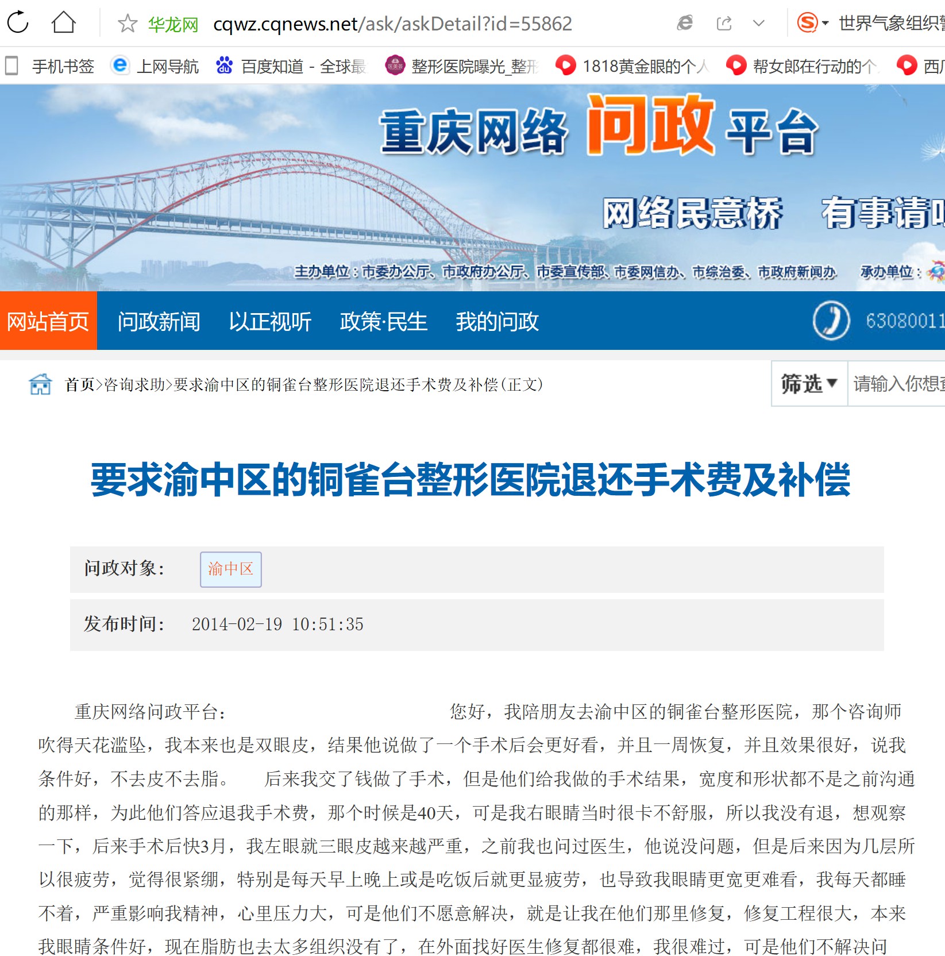Click the share page icon
Screen dimensions: 945x956
[x=724, y=24]
